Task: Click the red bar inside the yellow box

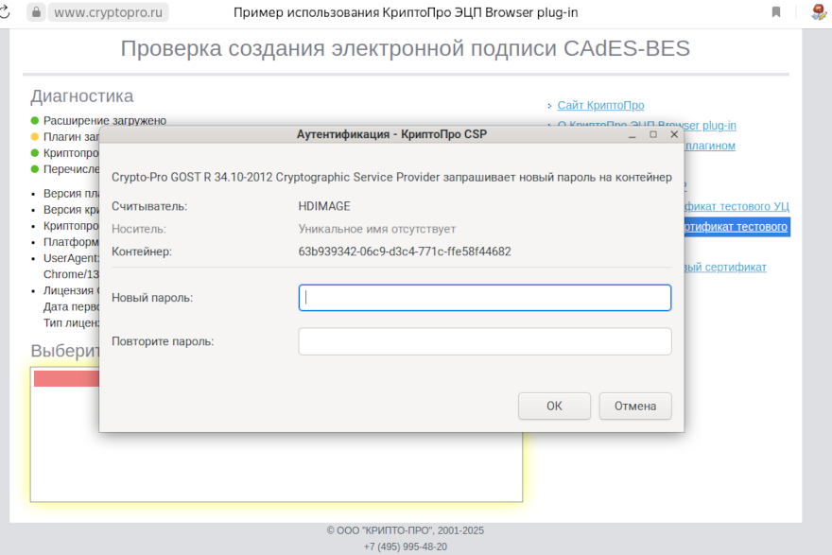Action: (66, 376)
